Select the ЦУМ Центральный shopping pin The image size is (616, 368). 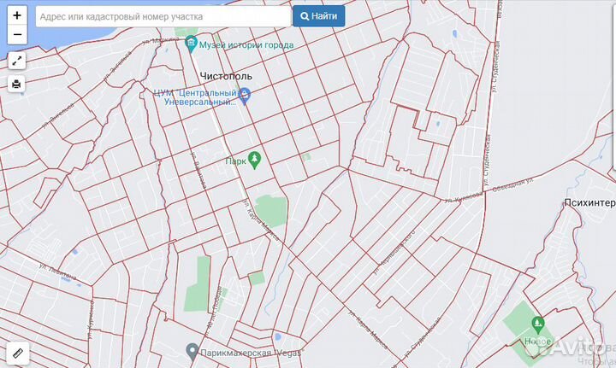coord(245,96)
